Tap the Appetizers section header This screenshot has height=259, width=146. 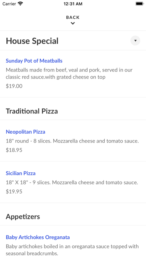pyautogui.click(x=23, y=217)
